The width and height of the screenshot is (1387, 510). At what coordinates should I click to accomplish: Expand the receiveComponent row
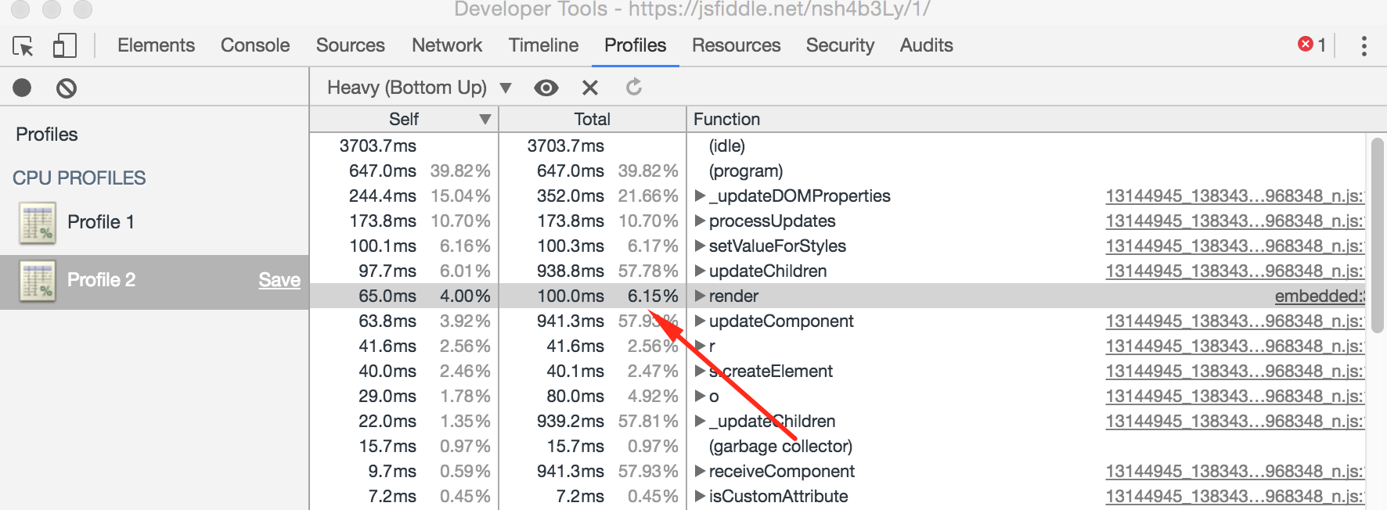pos(701,471)
